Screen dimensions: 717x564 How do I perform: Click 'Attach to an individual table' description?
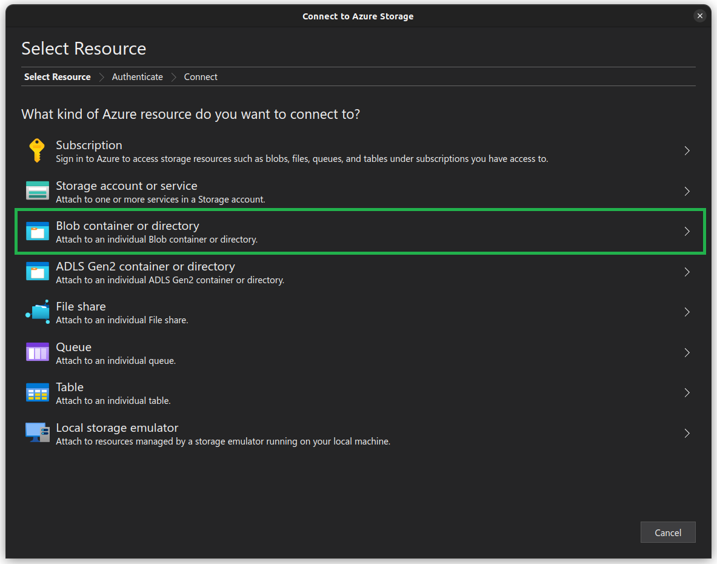pyautogui.click(x=113, y=401)
